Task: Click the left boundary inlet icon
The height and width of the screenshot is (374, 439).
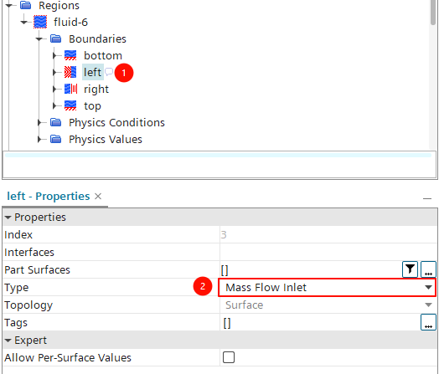Action: point(70,72)
